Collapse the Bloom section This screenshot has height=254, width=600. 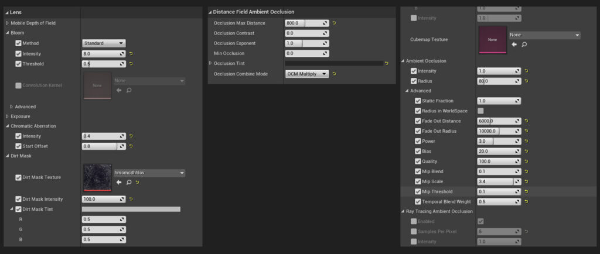click(x=7, y=33)
